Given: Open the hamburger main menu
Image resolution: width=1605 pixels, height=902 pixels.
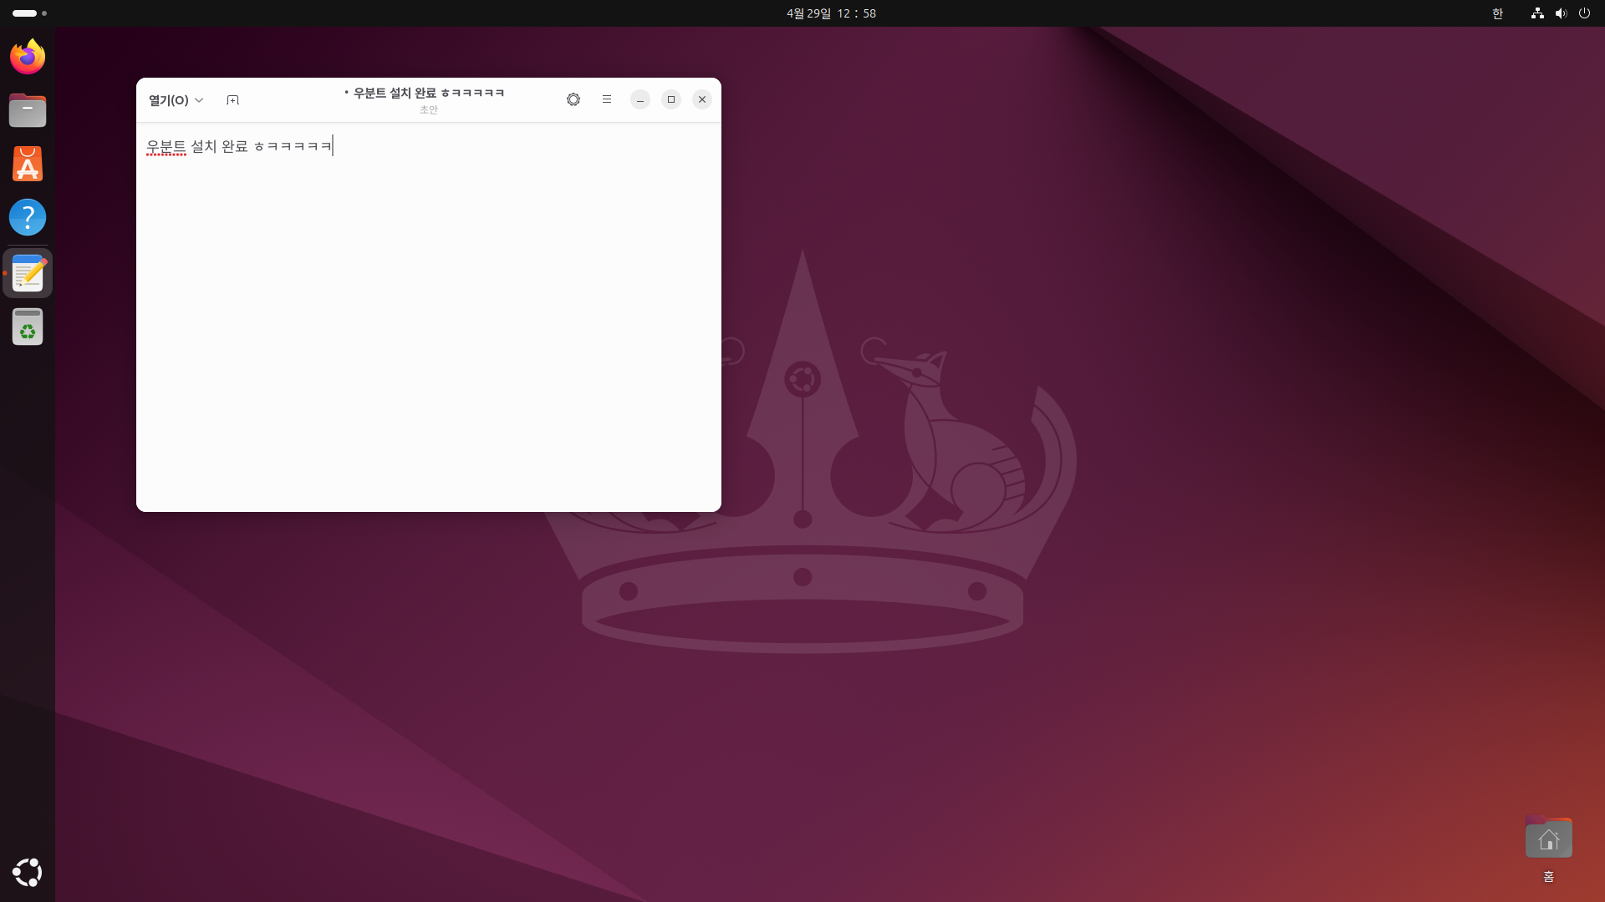Looking at the screenshot, I should click(x=607, y=99).
